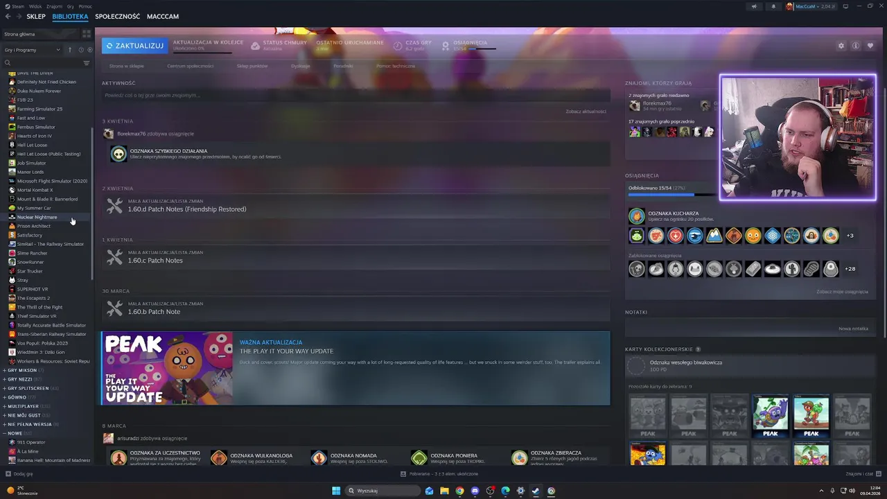Click the +28 locked achievements counter
The image size is (887, 499).
[x=850, y=269]
